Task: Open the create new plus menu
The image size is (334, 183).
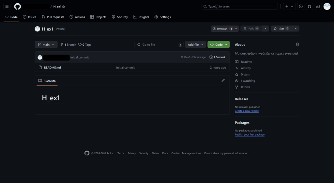Action: [x=289, y=7]
